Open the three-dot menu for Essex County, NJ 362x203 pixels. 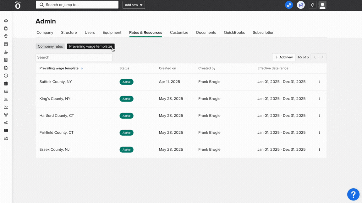point(320,149)
